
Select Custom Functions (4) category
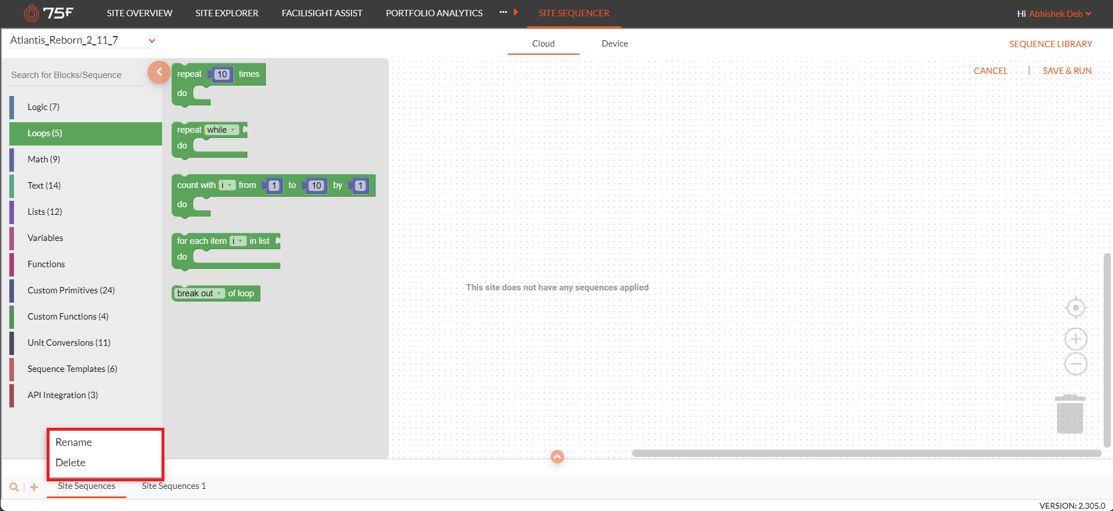click(x=86, y=317)
